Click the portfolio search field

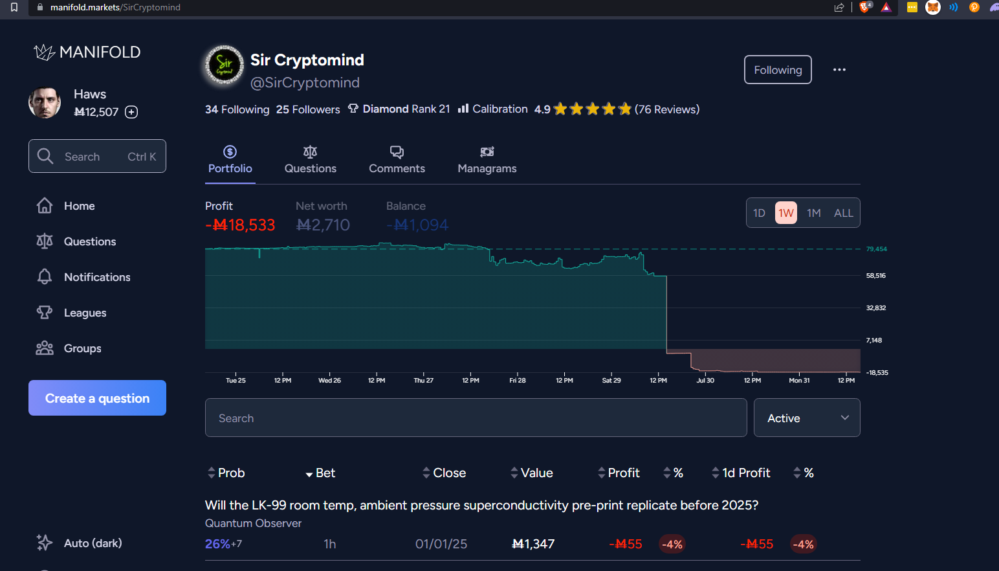(476, 418)
